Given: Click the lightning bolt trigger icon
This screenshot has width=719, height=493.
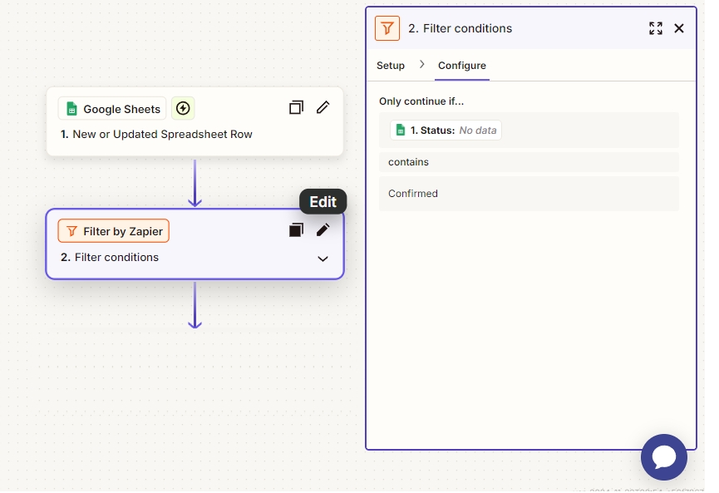Looking at the screenshot, I should click(183, 108).
